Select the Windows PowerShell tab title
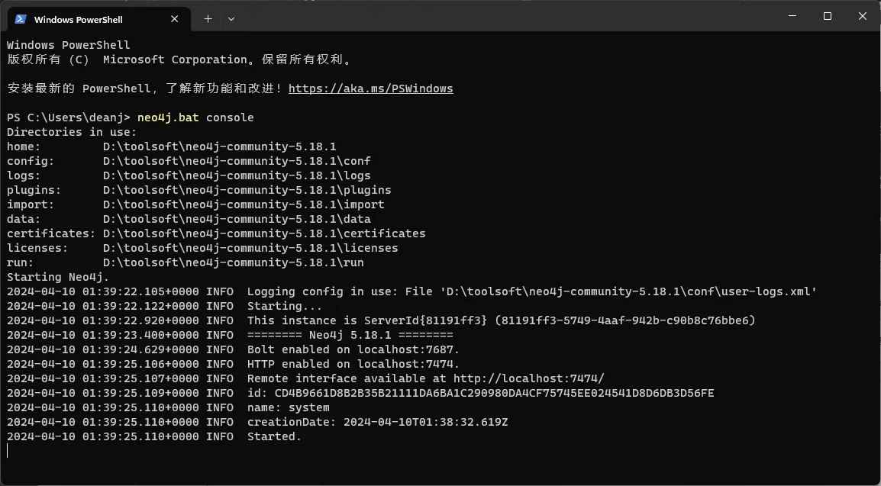 (x=78, y=20)
